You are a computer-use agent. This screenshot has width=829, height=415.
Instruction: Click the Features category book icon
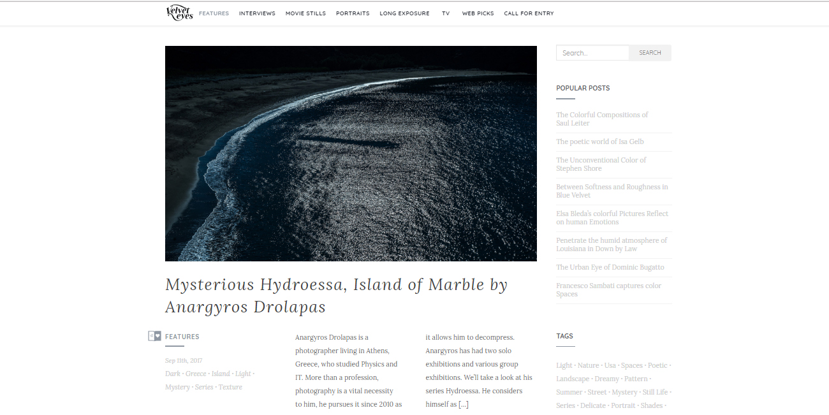tap(155, 336)
